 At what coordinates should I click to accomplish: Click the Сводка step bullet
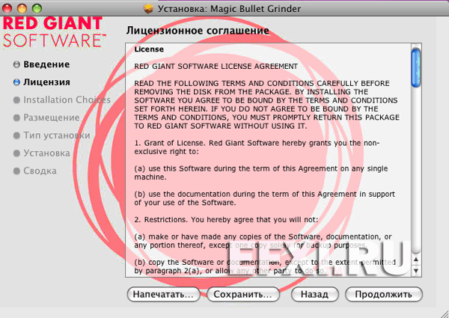click(x=16, y=171)
